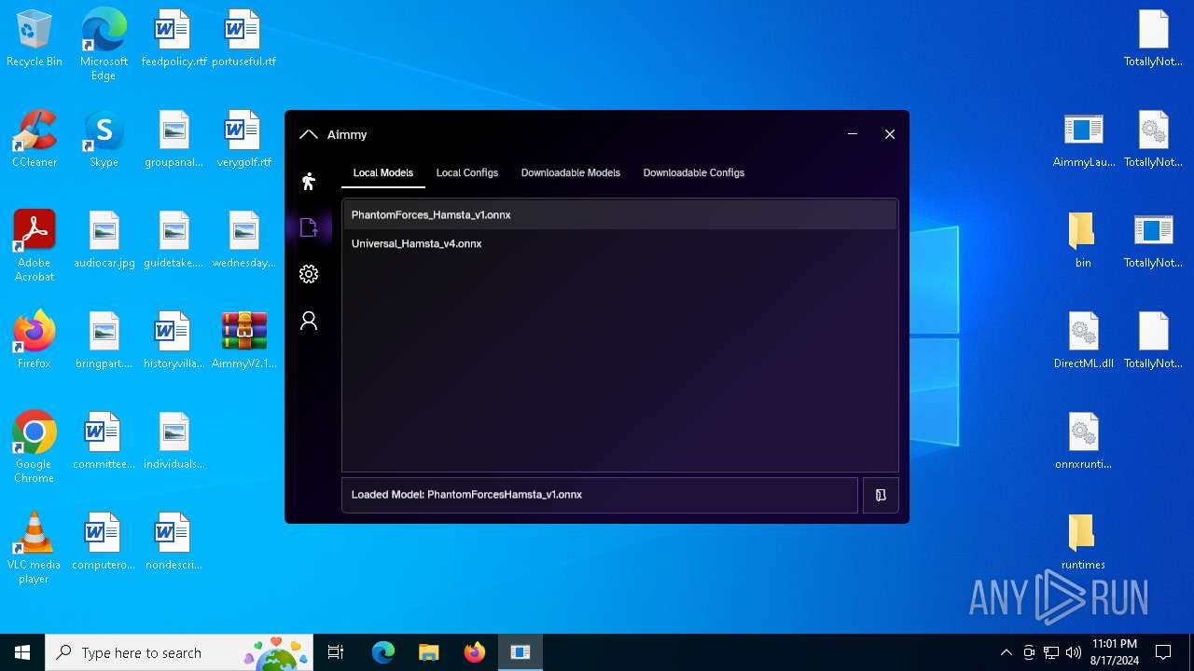Open network icon in system tray

(x=1051, y=652)
